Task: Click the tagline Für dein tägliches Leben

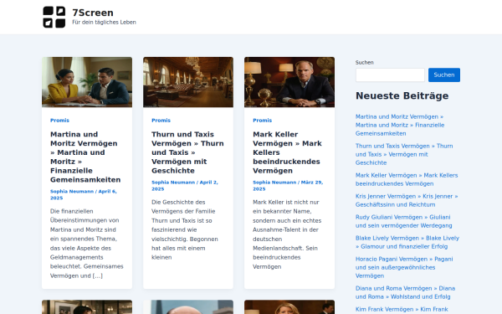Action: (104, 22)
